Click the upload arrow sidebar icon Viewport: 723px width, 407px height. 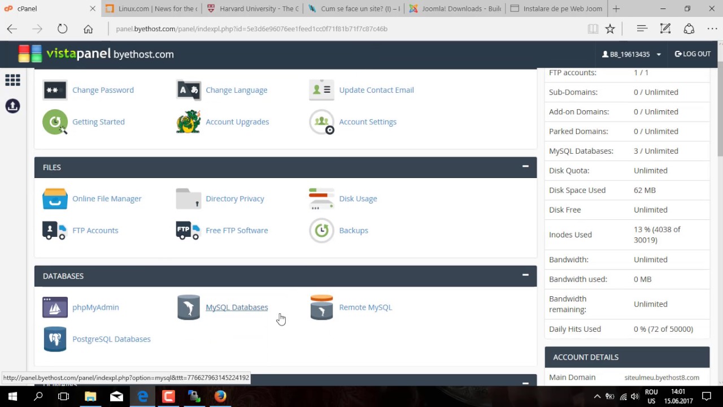[12, 106]
